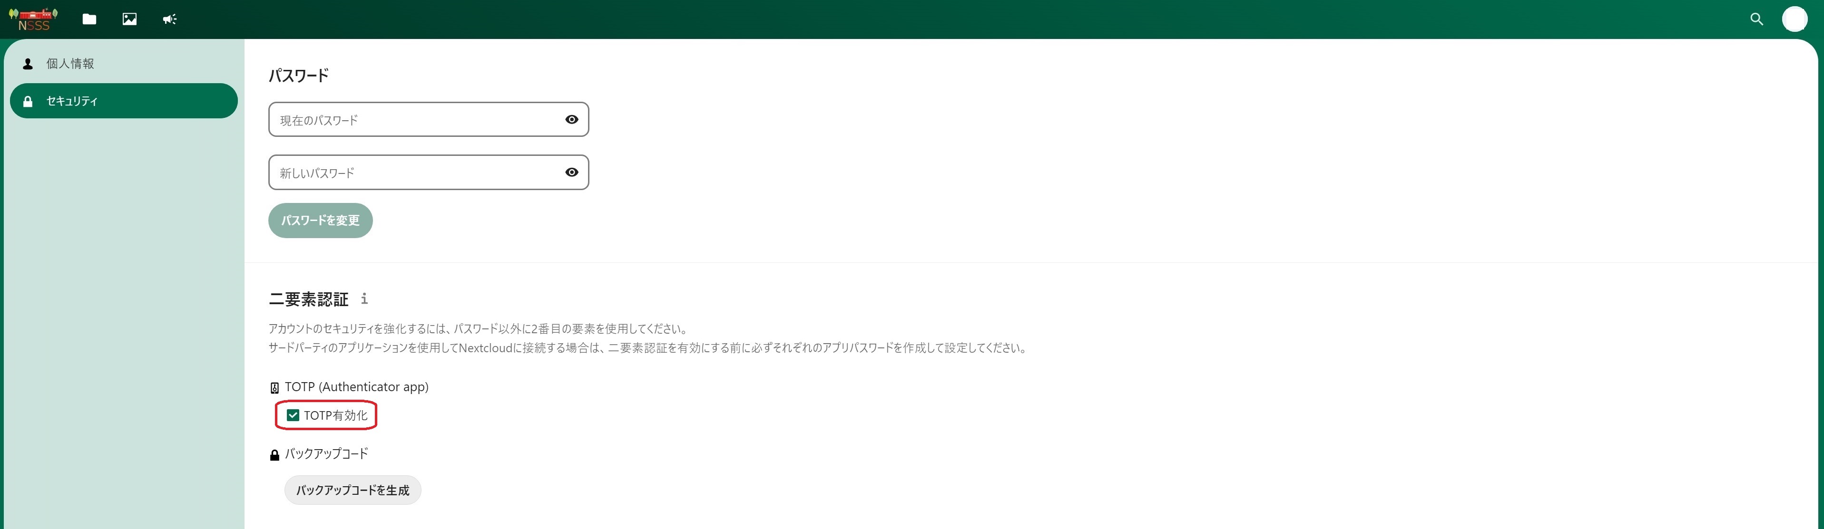This screenshot has width=1824, height=529.
Task: Open the Photos app icon
Action: click(x=129, y=19)
